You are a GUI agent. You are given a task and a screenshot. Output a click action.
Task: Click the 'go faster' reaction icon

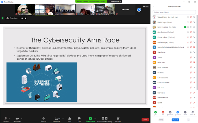pos(178,112)
